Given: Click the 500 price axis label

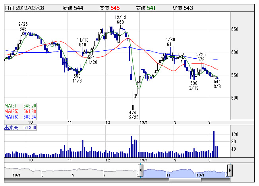Looking at the screenshot, I should coord(235,98).
